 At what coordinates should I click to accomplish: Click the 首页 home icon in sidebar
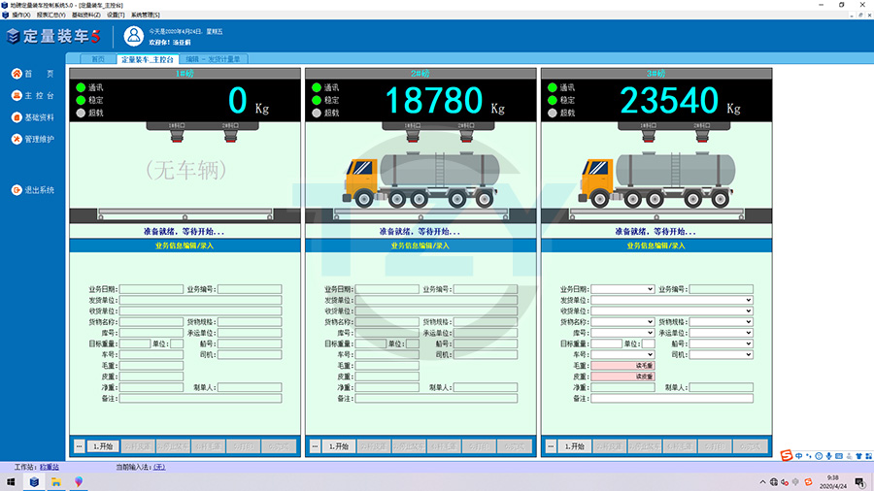(x=17, y=74)
